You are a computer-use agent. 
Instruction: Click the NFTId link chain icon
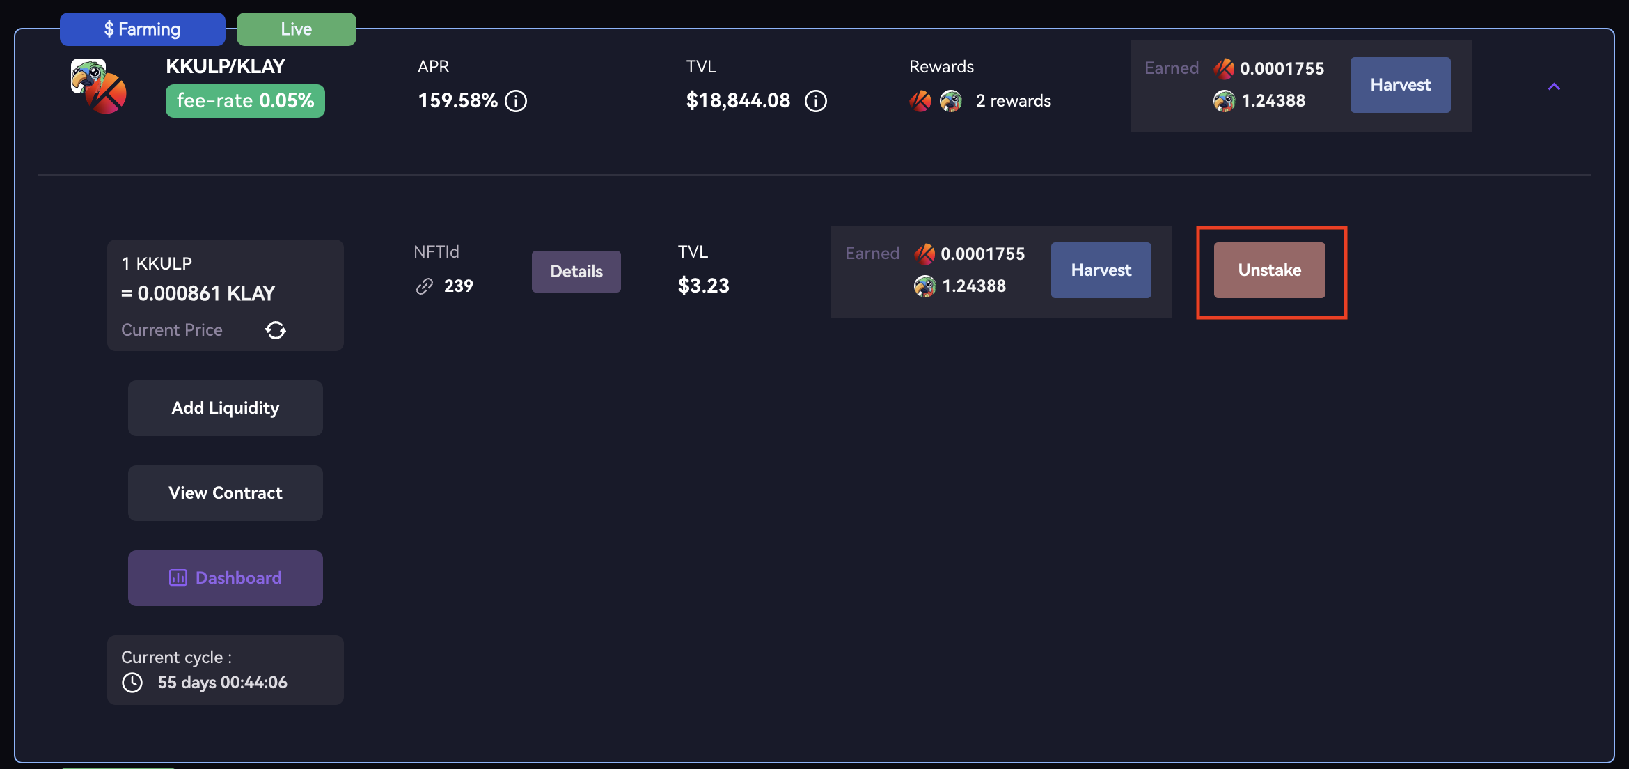425,286
